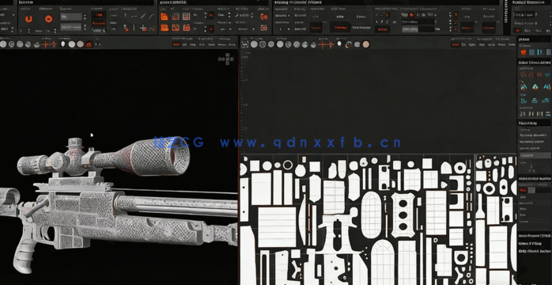Click the gray swatch next to the red swatch
The image size is (552, 285).
click(x=531, y=190)
